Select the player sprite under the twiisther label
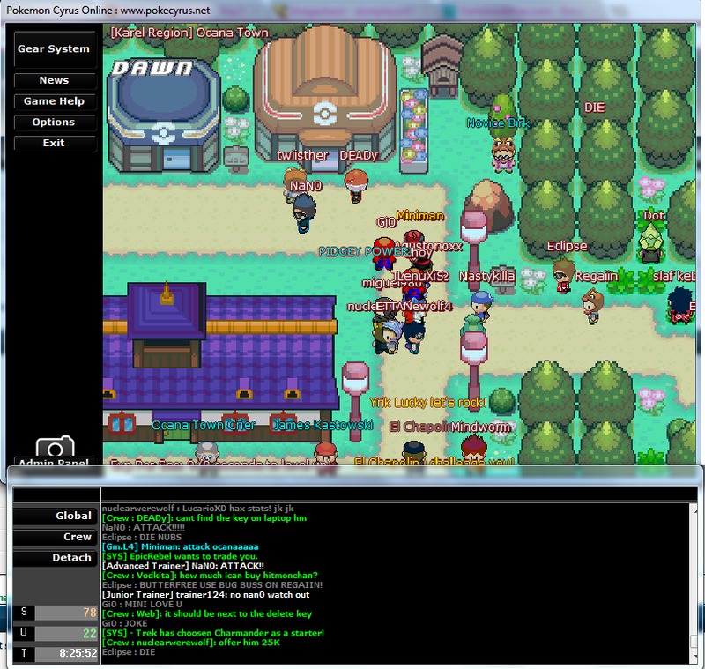The height and width of the screenshot is (669, 705). pyautogui.click(x=293, y=183)
